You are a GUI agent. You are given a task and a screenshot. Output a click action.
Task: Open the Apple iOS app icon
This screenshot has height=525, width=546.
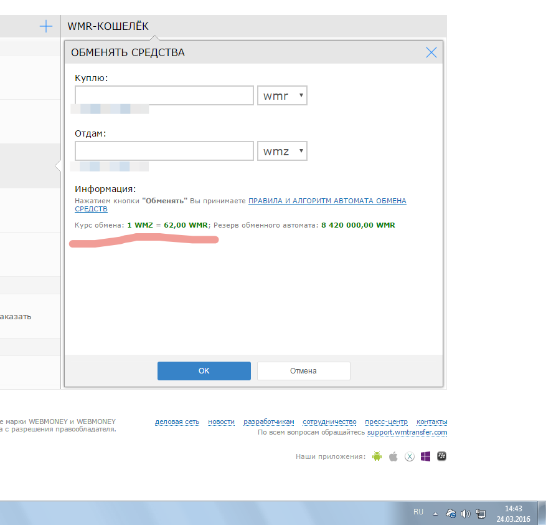pos(393,456)
